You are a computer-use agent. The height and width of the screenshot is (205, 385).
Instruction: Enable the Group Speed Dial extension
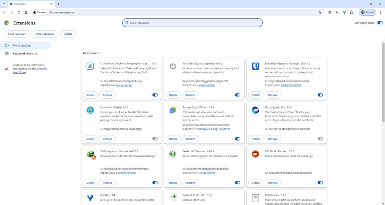tap(320, 139)
